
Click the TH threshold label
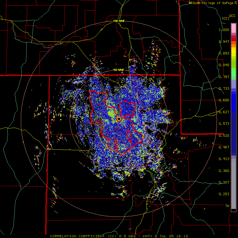point(227,206)
